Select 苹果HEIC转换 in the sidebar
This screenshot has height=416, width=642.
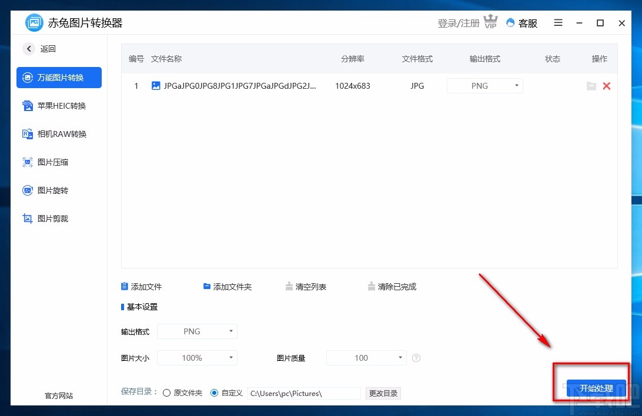(x=58, y=106)
